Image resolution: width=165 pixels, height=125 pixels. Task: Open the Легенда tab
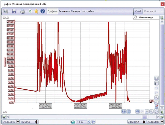76,11
